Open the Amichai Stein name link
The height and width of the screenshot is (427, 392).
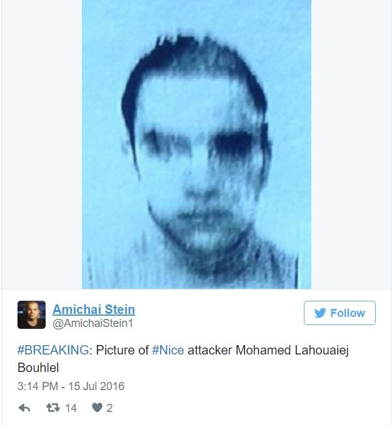pyautogui.click(x=94, y=309)
